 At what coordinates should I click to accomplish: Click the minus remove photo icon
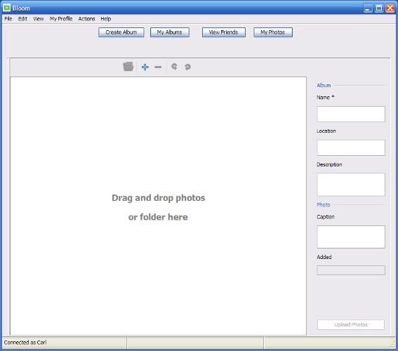click(158, 67)
